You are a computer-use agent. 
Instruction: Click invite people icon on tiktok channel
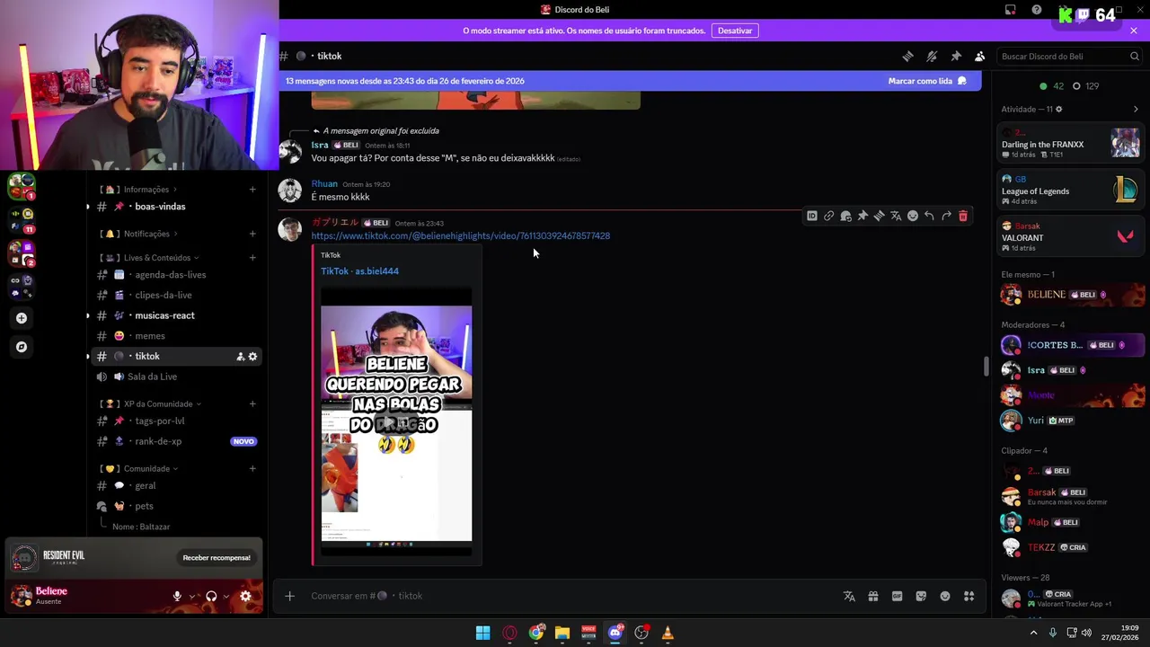pyautogui.click(x=240, y=357)
